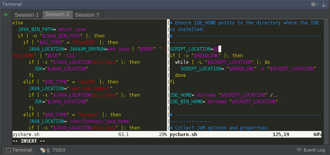Click the "Darwin" string
The width and height of the screenshot is (330, 155).
pos(88,115)
